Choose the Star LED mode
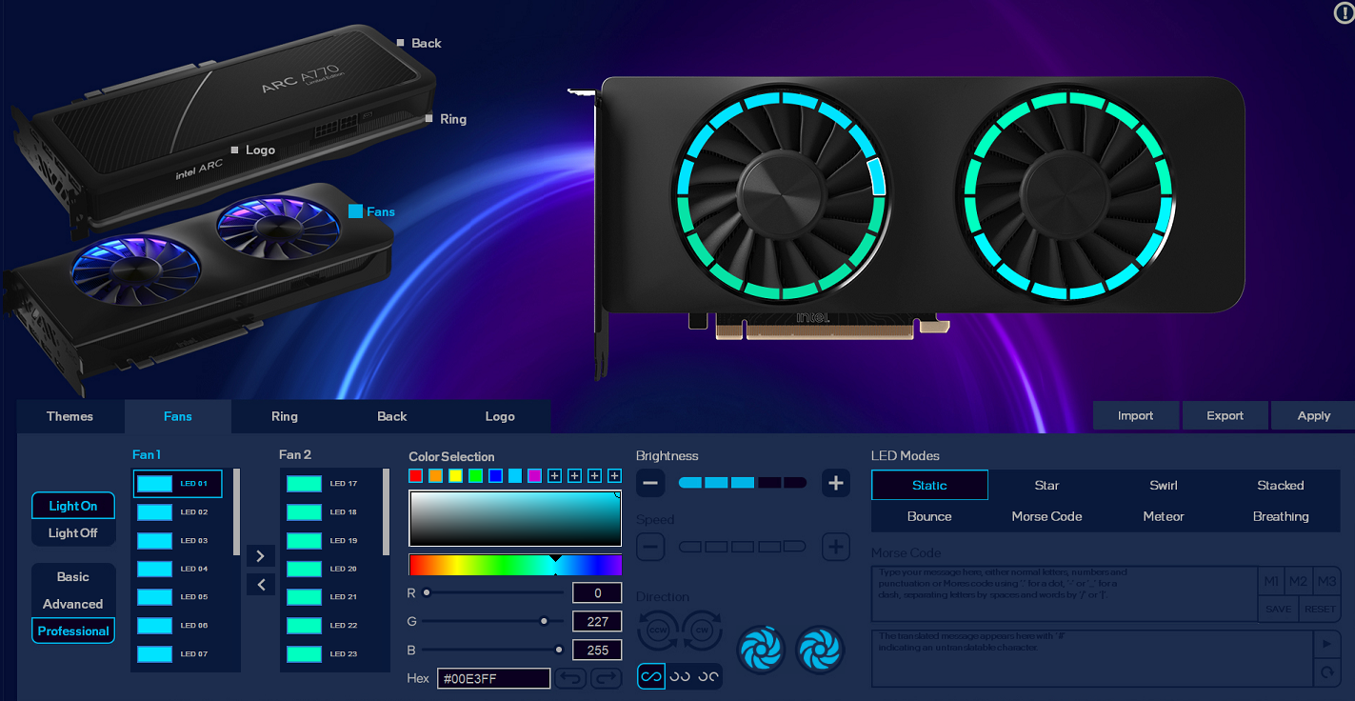Viewport: 1355px width, 701px height. [x=1046, y=485]
